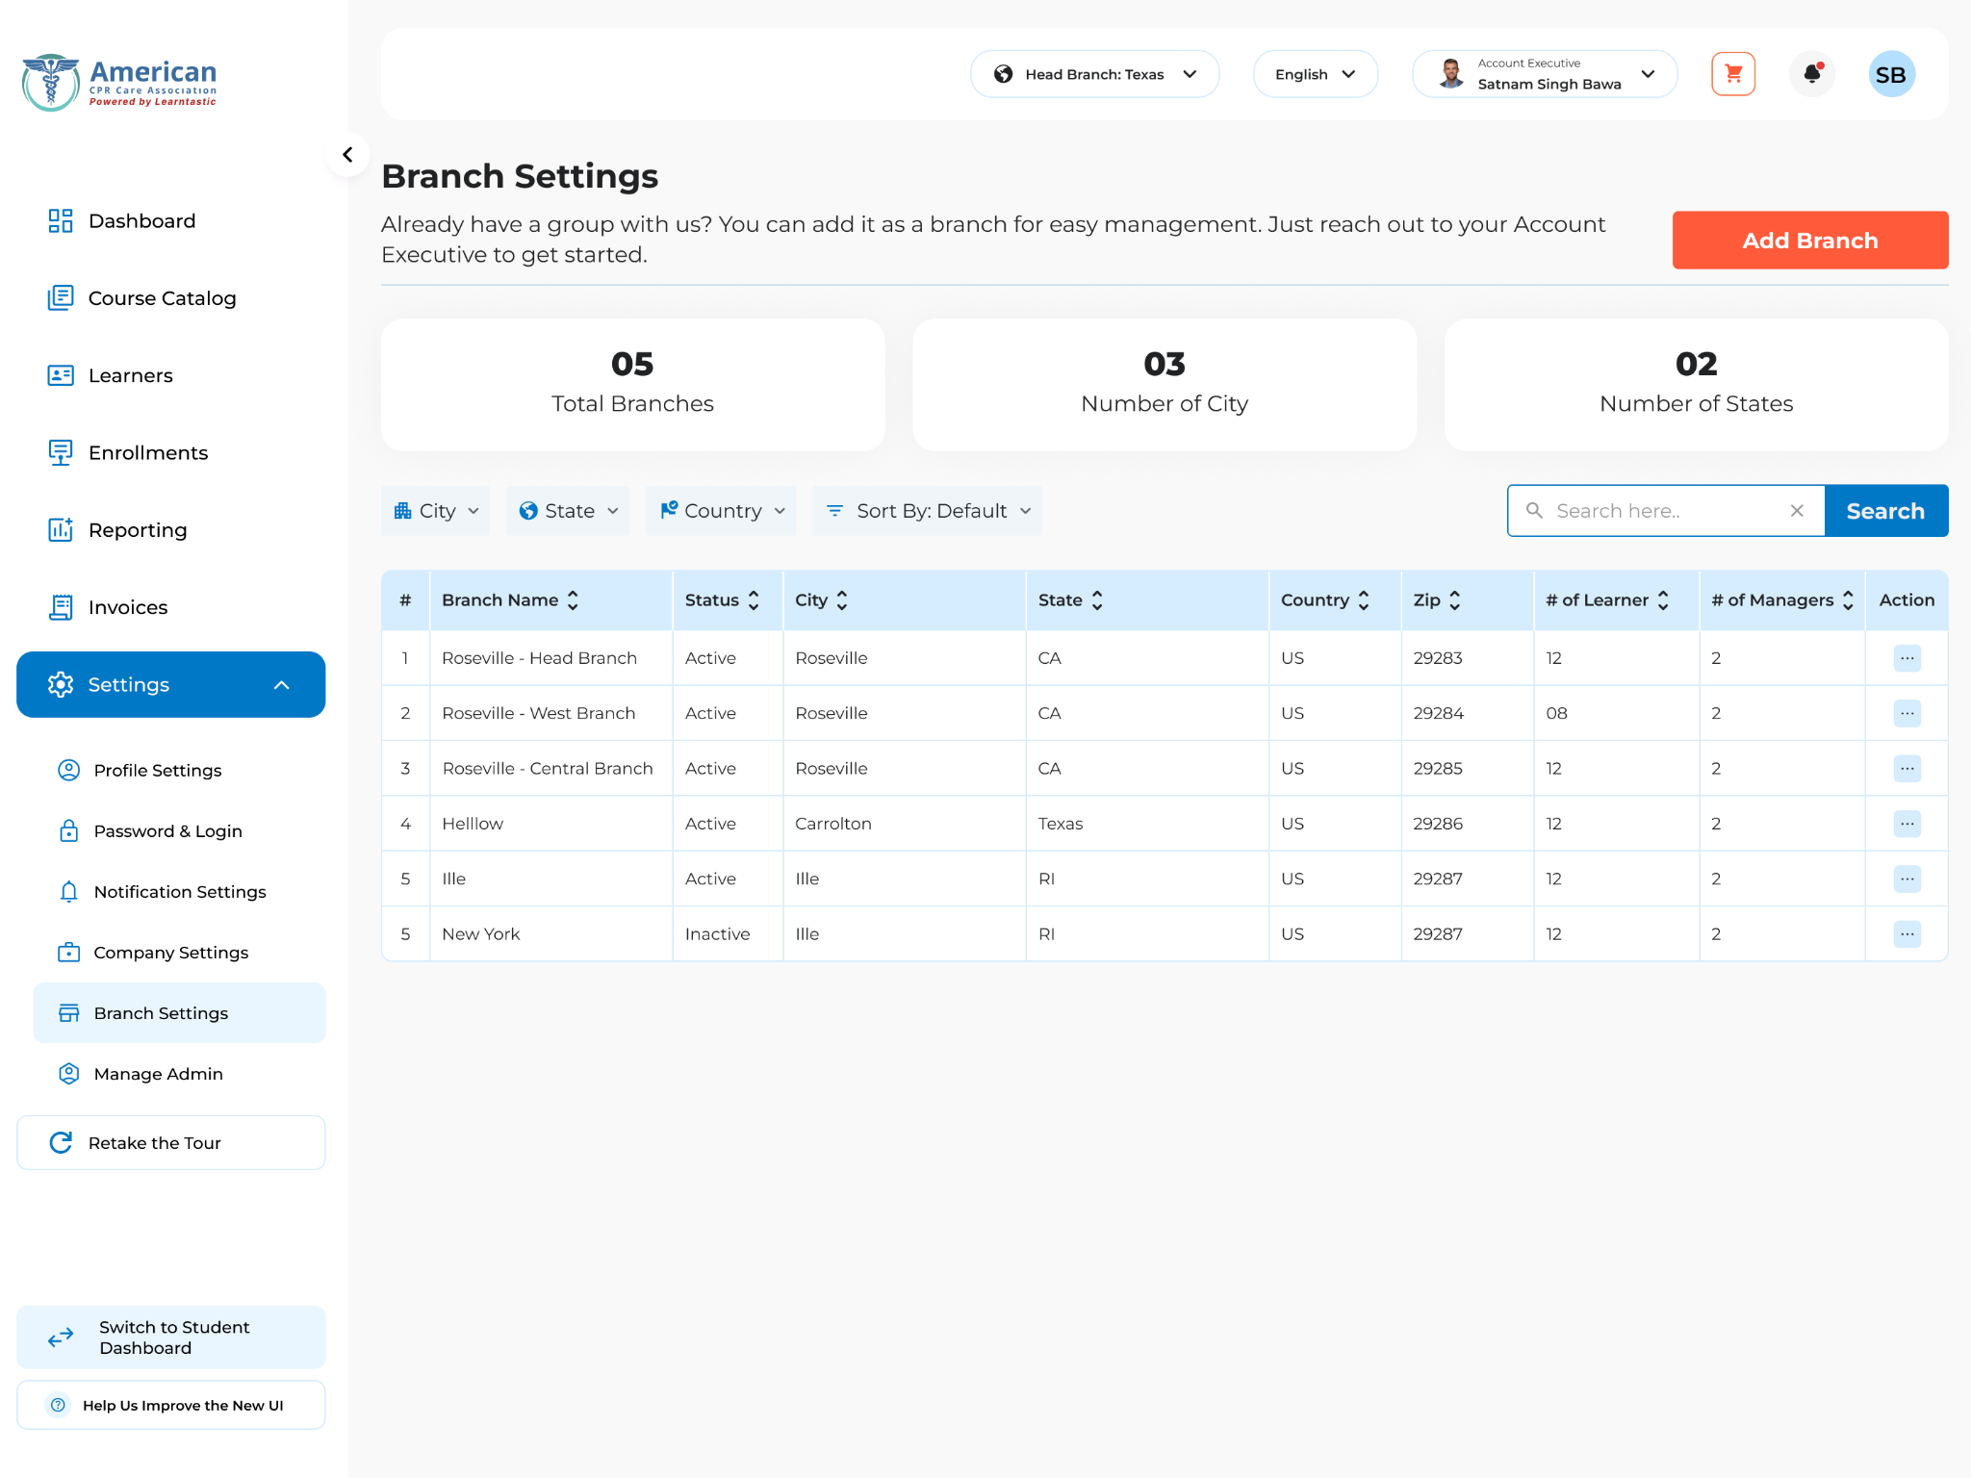Open action menu for New York row
Screen dimensions: 1971x1478
click(x=1907, y=933)
